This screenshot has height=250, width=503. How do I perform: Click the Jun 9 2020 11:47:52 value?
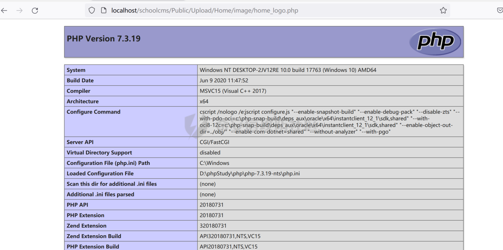[x=224, y=80]
